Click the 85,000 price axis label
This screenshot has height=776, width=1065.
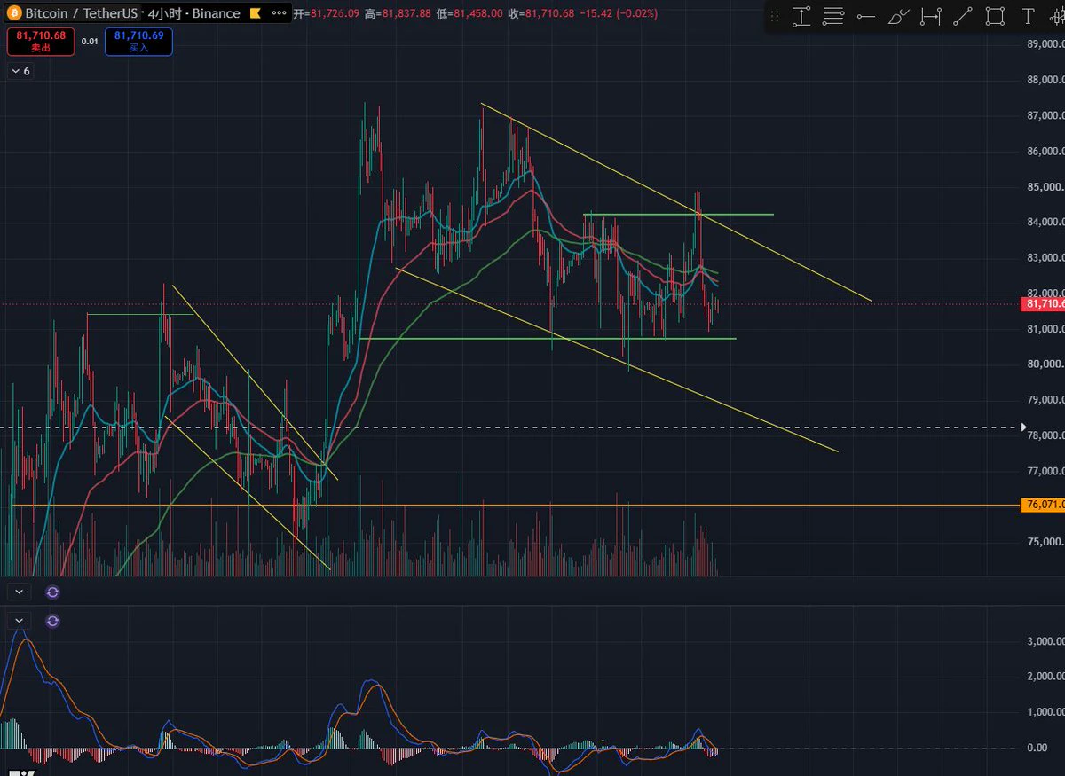tap(1045, 187)
